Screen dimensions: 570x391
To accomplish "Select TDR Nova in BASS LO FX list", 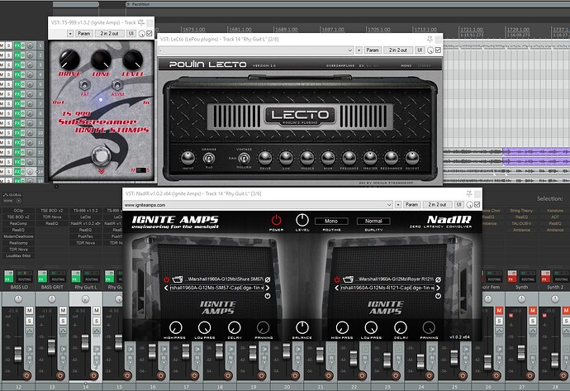I will click(x=18, y=249).
